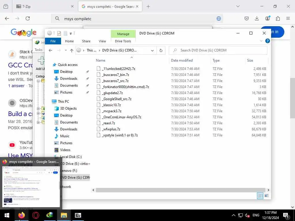This screenshot has width=295, height=221.
Task: Click the Search DVD Drive (G:) CDROM field
Action: pos(218,50)
